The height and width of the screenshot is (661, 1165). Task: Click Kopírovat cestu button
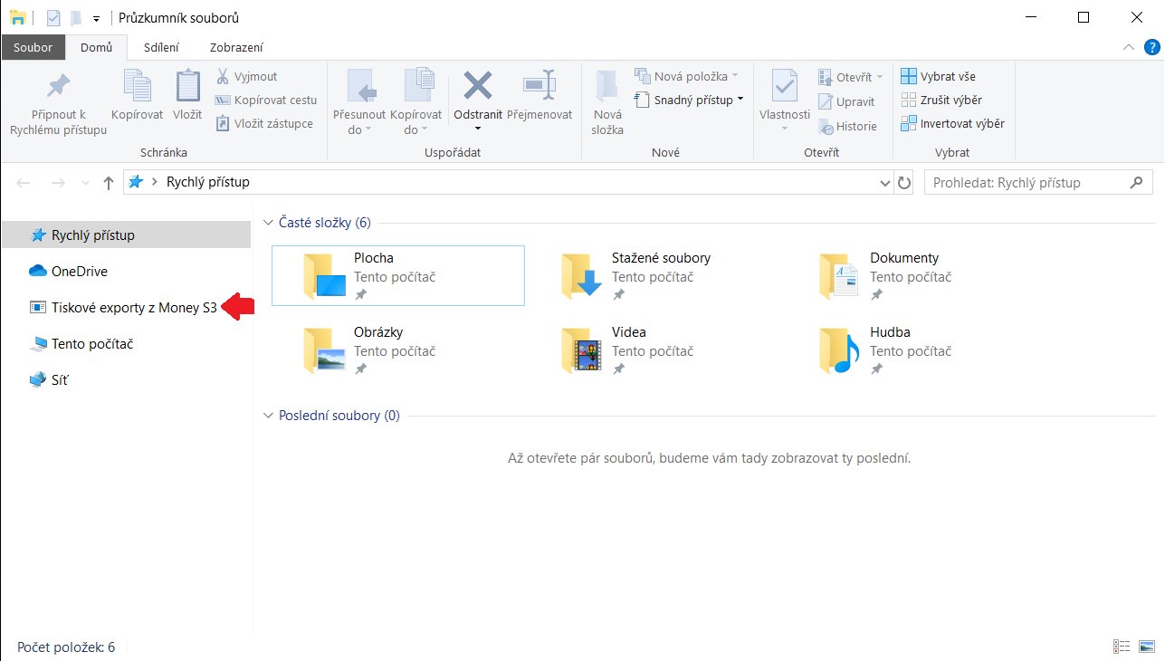[266, 101]
